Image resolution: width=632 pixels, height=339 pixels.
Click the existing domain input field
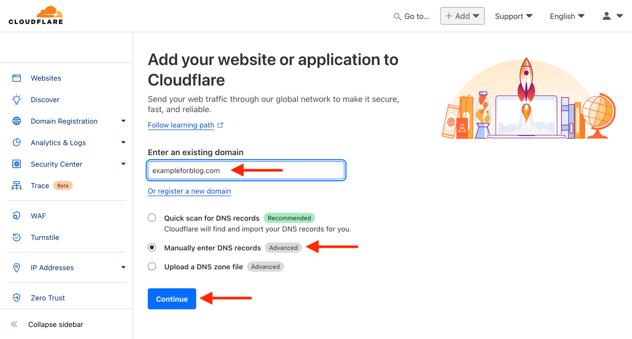(246, 171)
